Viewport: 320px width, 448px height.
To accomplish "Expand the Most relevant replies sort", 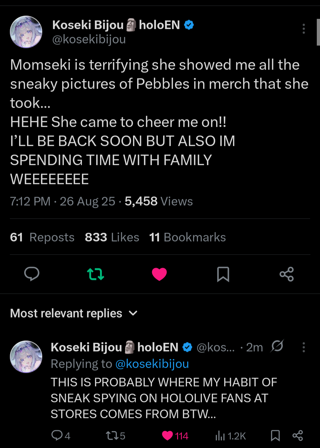I will 133,313.
